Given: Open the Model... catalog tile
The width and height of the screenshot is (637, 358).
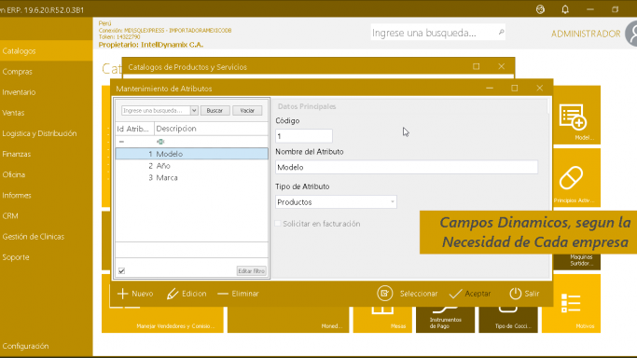Looking at the screenshot, I should tap(577, 115).
